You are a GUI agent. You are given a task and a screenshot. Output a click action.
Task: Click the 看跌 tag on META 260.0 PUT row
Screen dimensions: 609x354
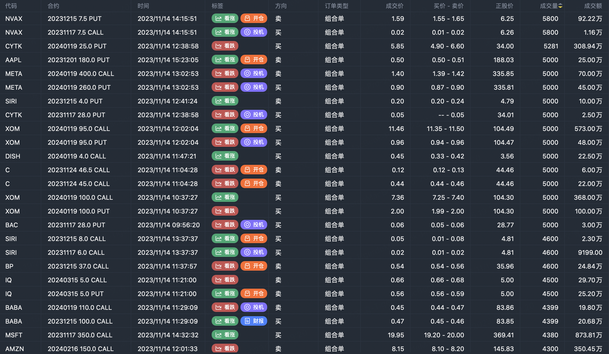pos(225,87)
